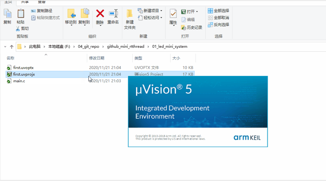
Task: Go to github_mini_rtthread in breadcrumb
Action: (126, 46)
